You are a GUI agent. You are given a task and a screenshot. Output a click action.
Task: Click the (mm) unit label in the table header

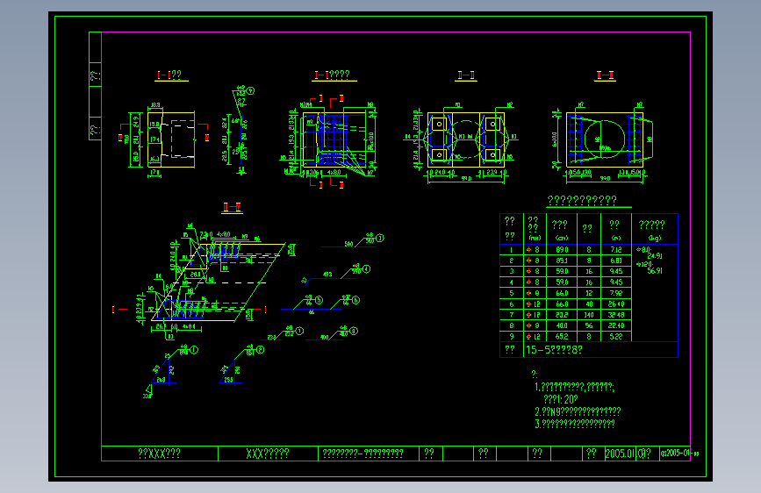click(x=535, y=239)
